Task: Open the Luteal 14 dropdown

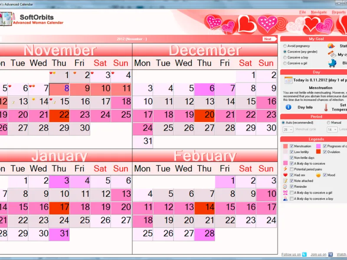Action: (x=332, y=130)
